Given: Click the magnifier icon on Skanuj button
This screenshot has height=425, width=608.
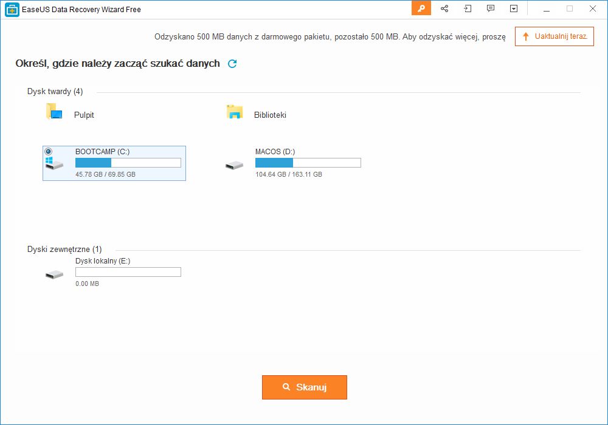Looking at the screenshot, I should click(x=286, y=387).
